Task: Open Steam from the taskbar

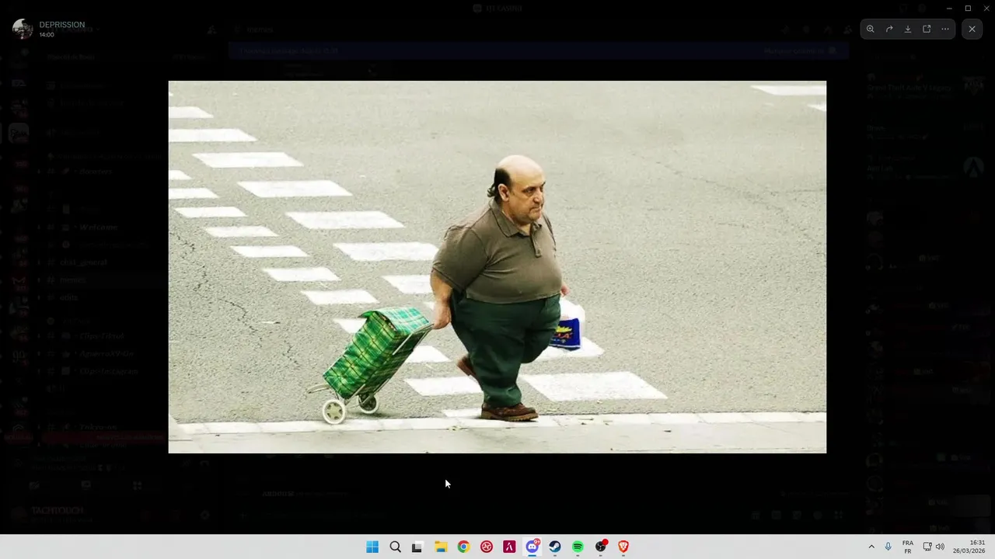Action: tap(555, 547)
